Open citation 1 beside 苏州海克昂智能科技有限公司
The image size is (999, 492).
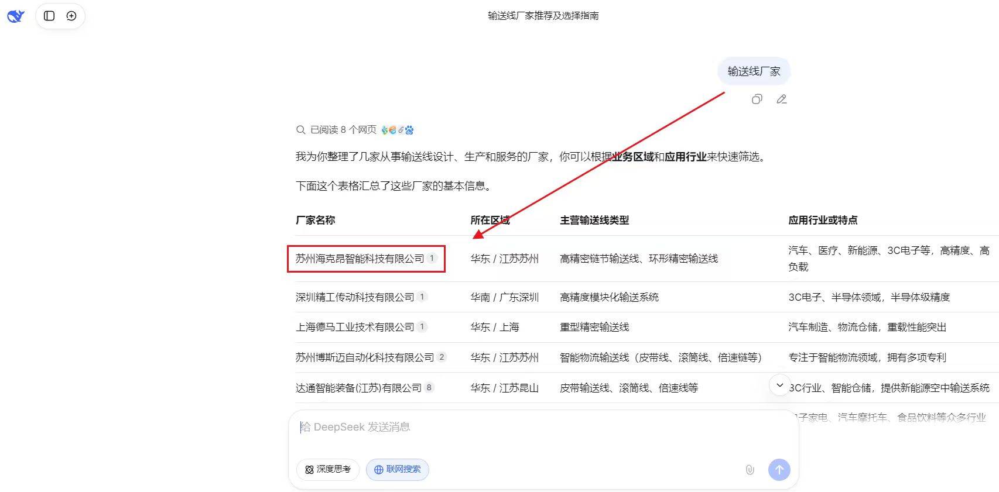[x=432, y=259]
